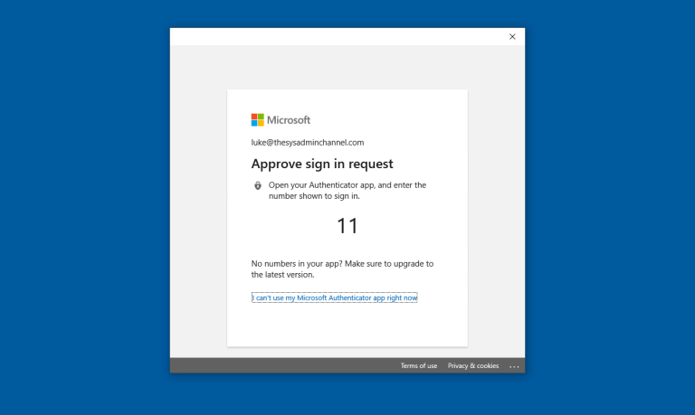Open 'I can't use my Microsoft Authenticator app' link
Image resolution: width=695 pixels, height=415 pixels.
tap(335, 297)
